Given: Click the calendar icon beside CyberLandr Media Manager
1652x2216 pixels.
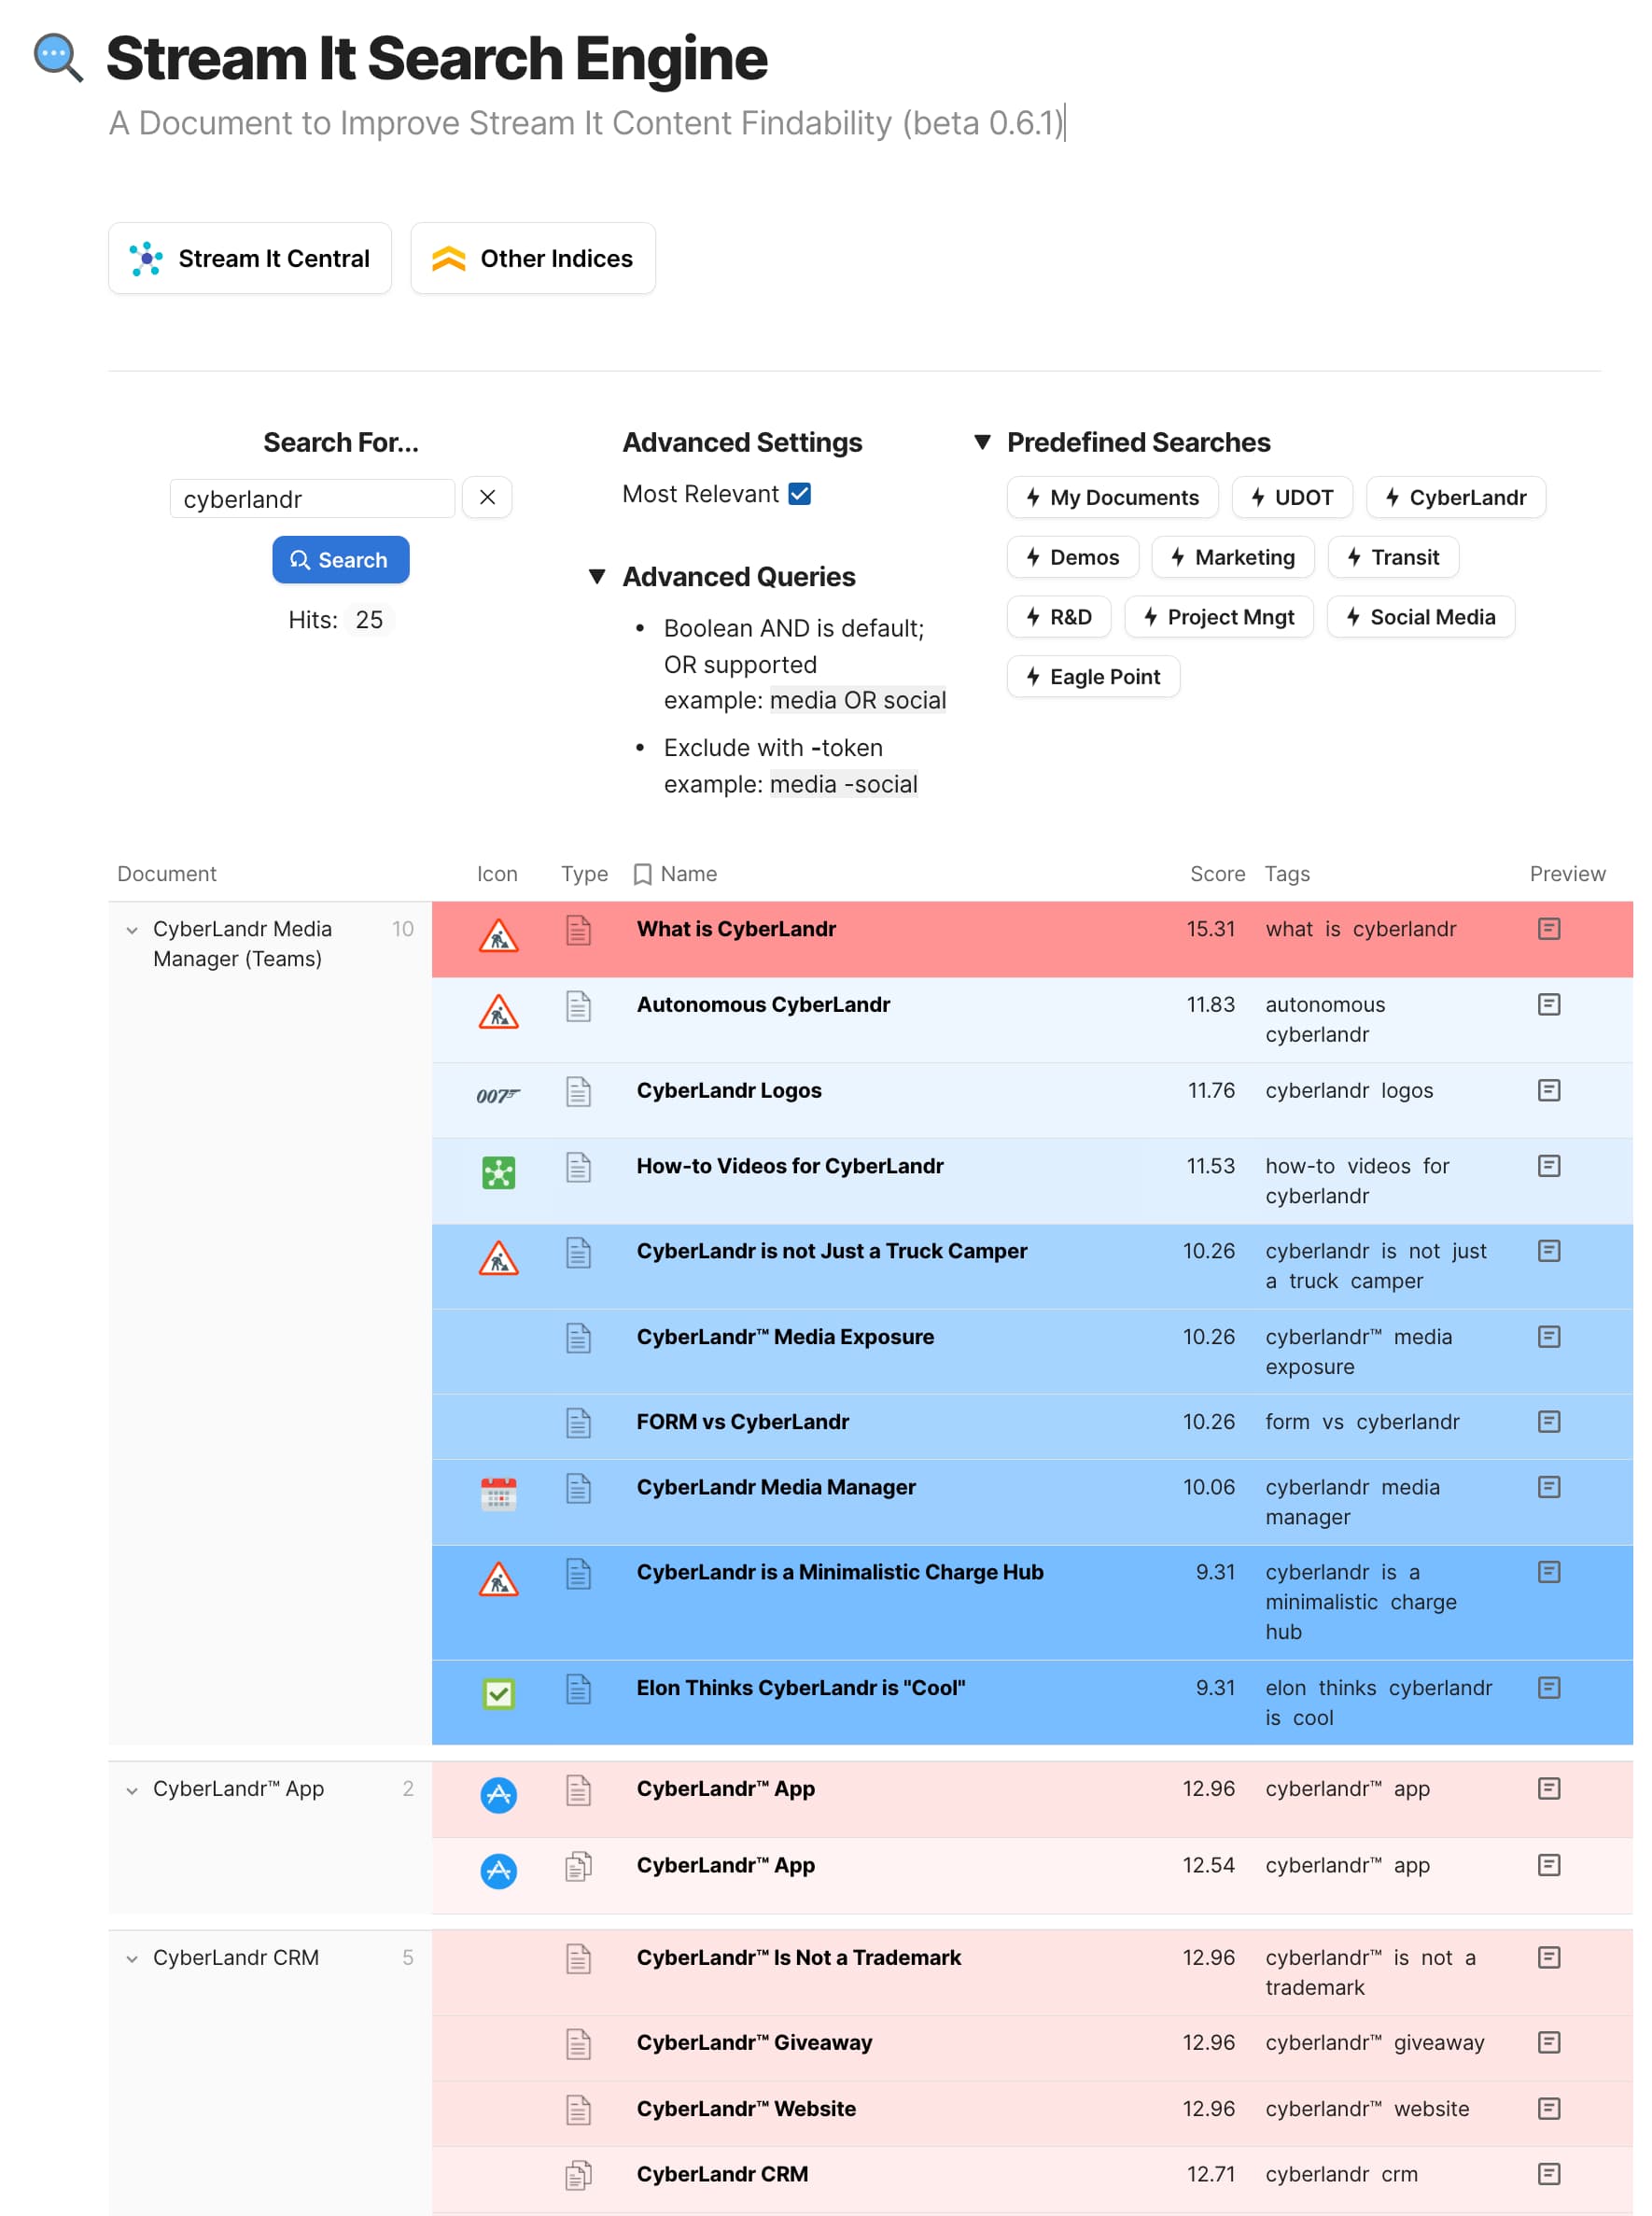Looking at the screenshot, I should 498,1494.
